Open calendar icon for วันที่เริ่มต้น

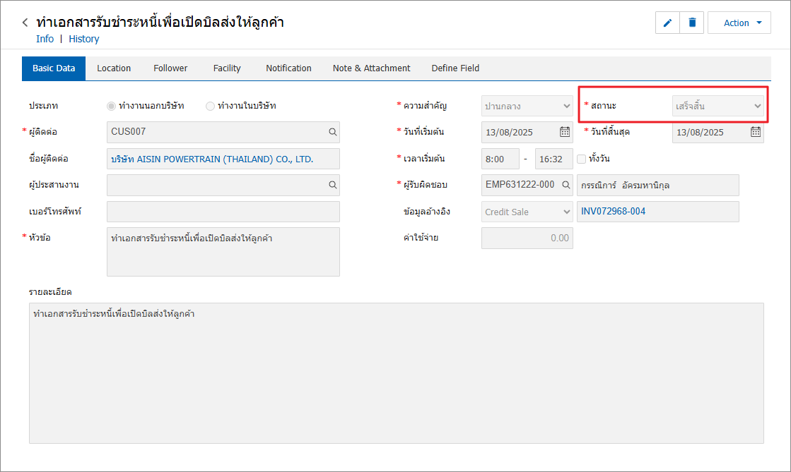coord(565,132)
